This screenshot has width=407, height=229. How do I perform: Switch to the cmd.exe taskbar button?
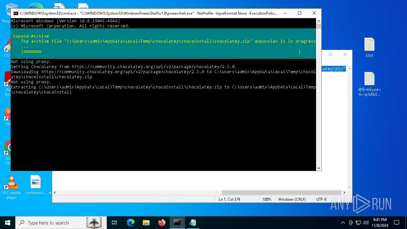(x=177, y=223)
